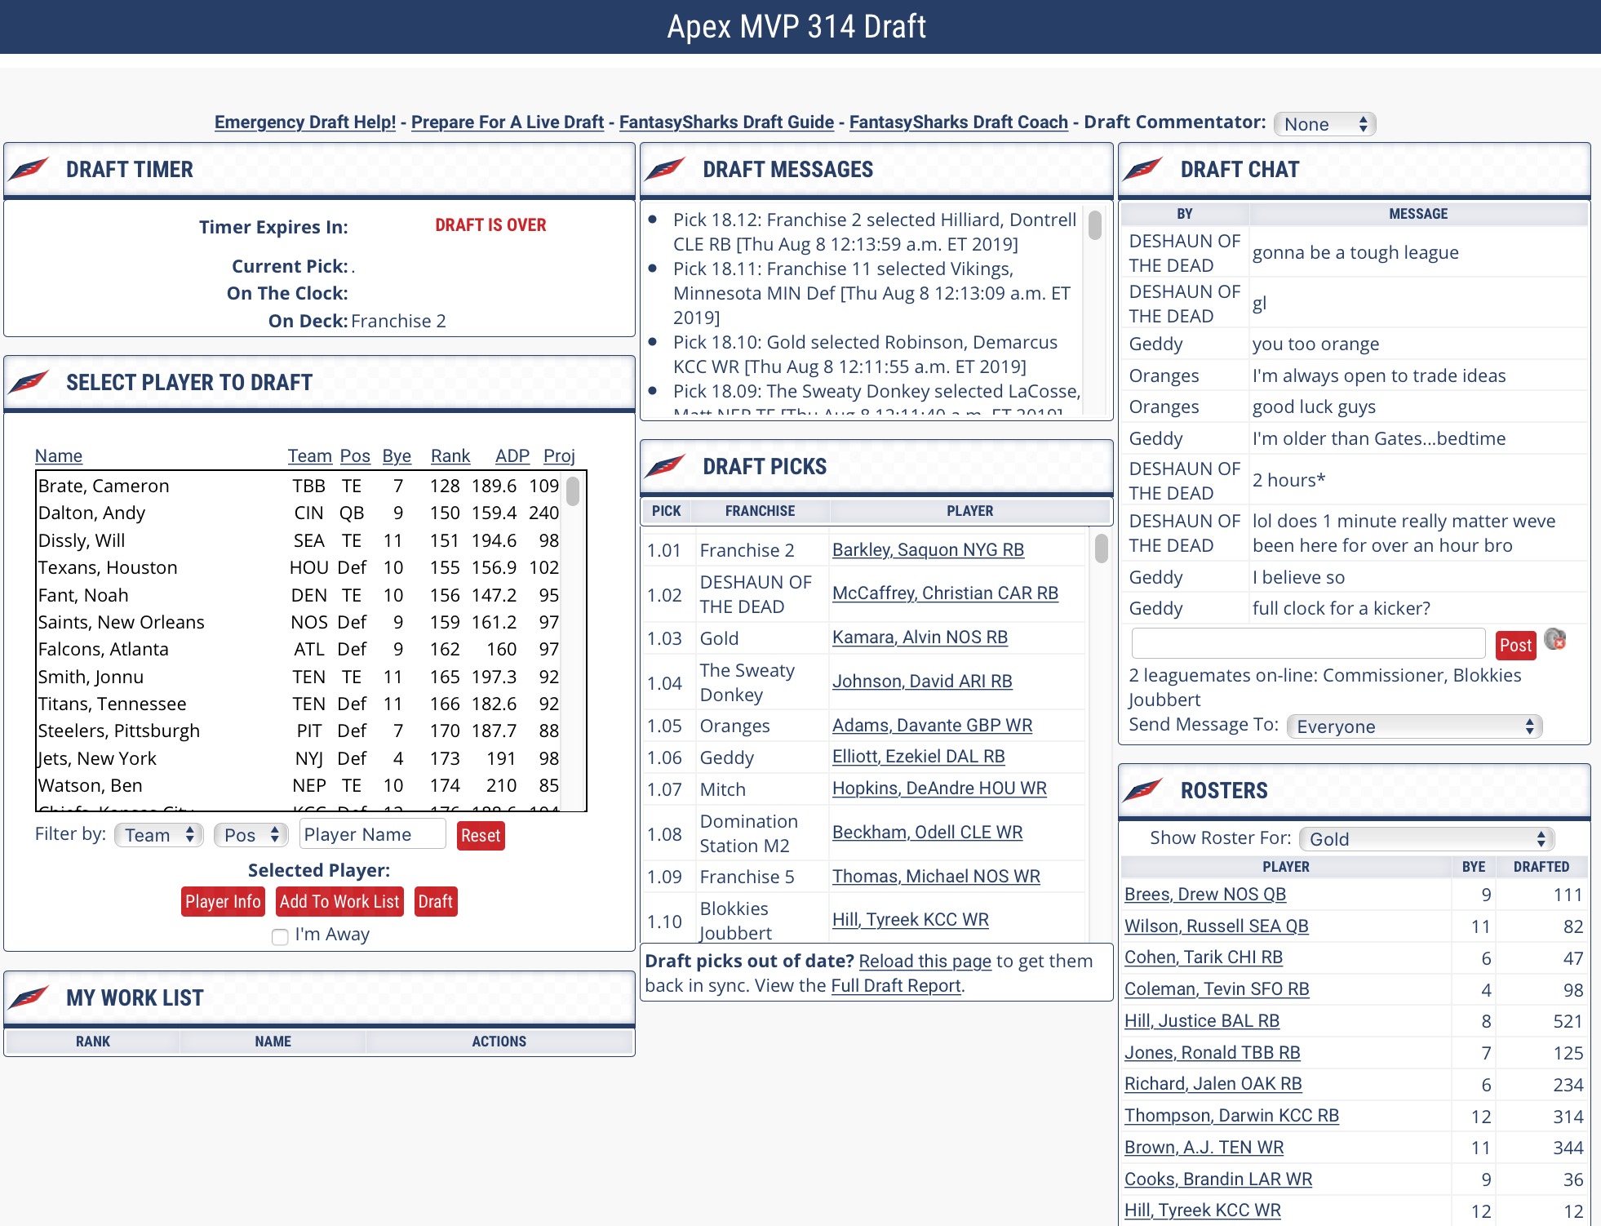Open Adams, Davante GBP WR link

pos(932,726)
